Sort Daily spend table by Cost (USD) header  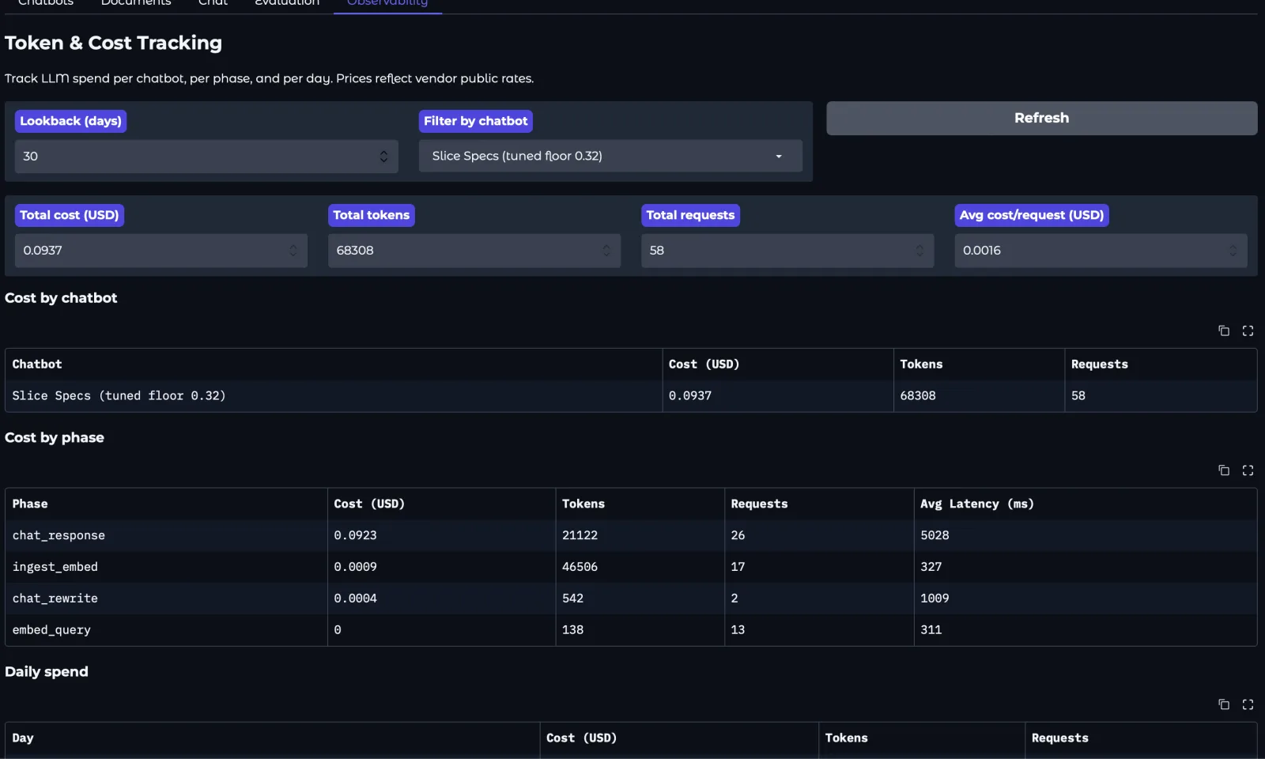(679, 738)
